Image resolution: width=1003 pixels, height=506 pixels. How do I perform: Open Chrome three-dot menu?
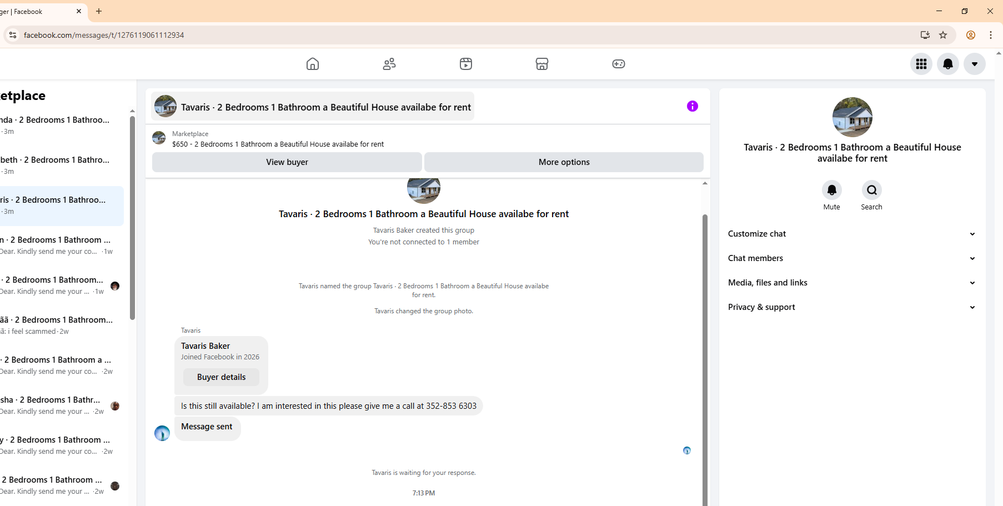991,35
